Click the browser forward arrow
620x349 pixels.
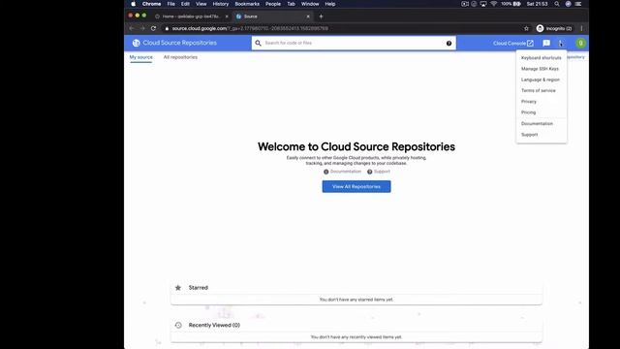[x=142, y=28]
